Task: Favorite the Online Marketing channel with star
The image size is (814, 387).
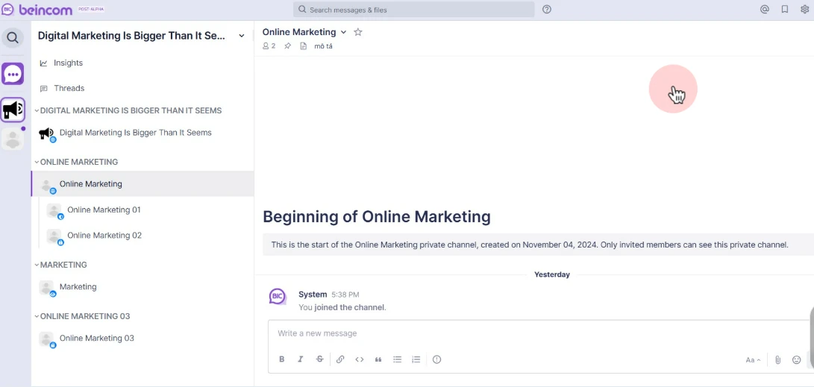Action: [x=357, y=32]
